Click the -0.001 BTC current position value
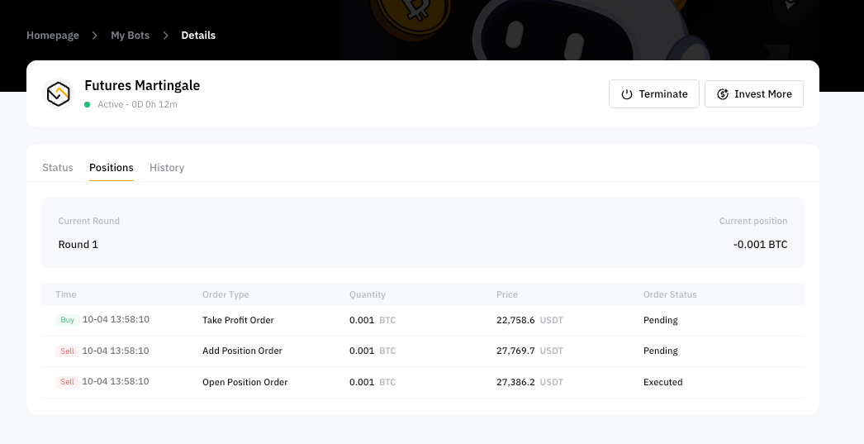The image size is (864, 444). pos(761,245)
